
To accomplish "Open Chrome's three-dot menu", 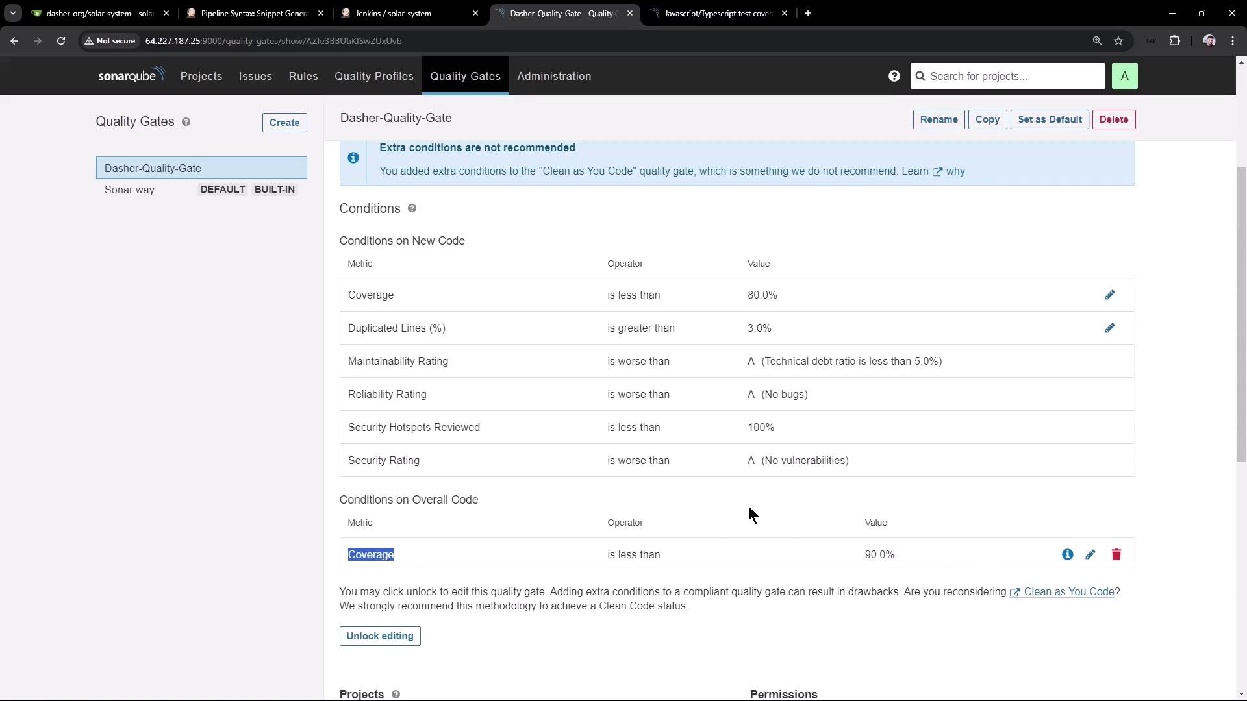I will pos(1232,41).
